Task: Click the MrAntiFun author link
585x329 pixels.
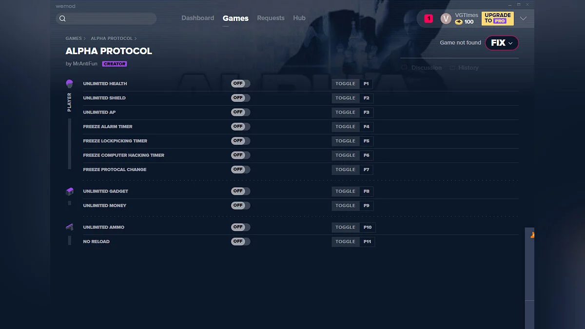Action: point(85,64)
